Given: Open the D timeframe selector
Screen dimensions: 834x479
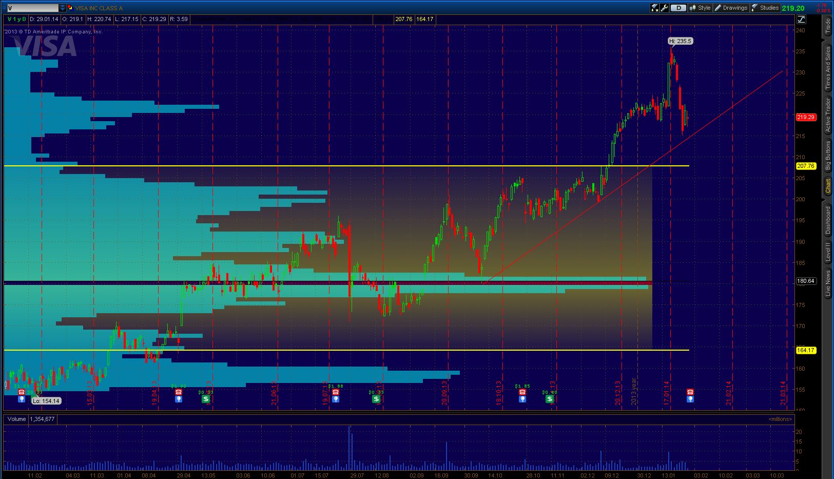Looking at the screenshot, I should [x=678, y=8].
